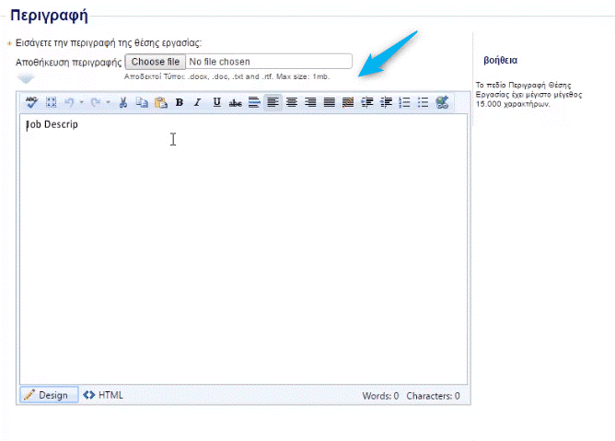Click the Paste clipboard icon
Screen dimensions: 615x441
click(160, 102)
